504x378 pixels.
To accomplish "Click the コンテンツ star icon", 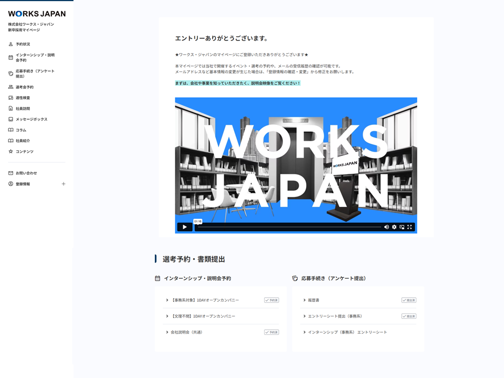I will pyautogui.click(x=10, y=151).
